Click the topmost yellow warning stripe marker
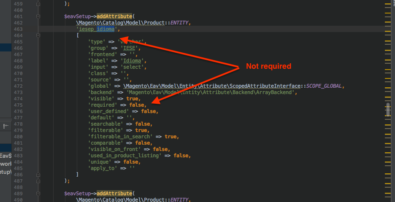 coord(388,4)
